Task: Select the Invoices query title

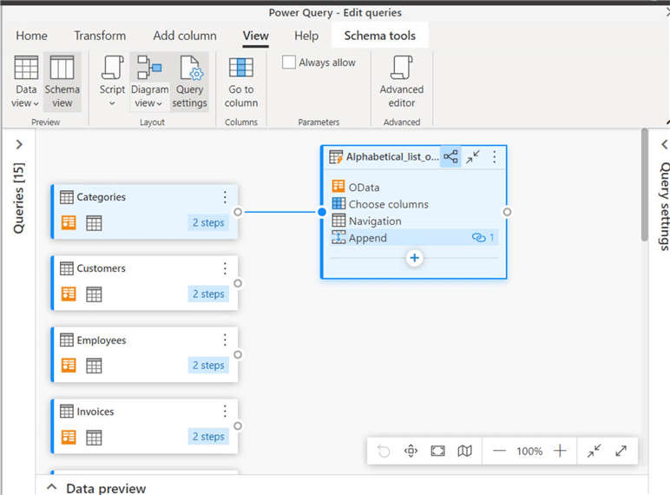Action: click(95, 412)
